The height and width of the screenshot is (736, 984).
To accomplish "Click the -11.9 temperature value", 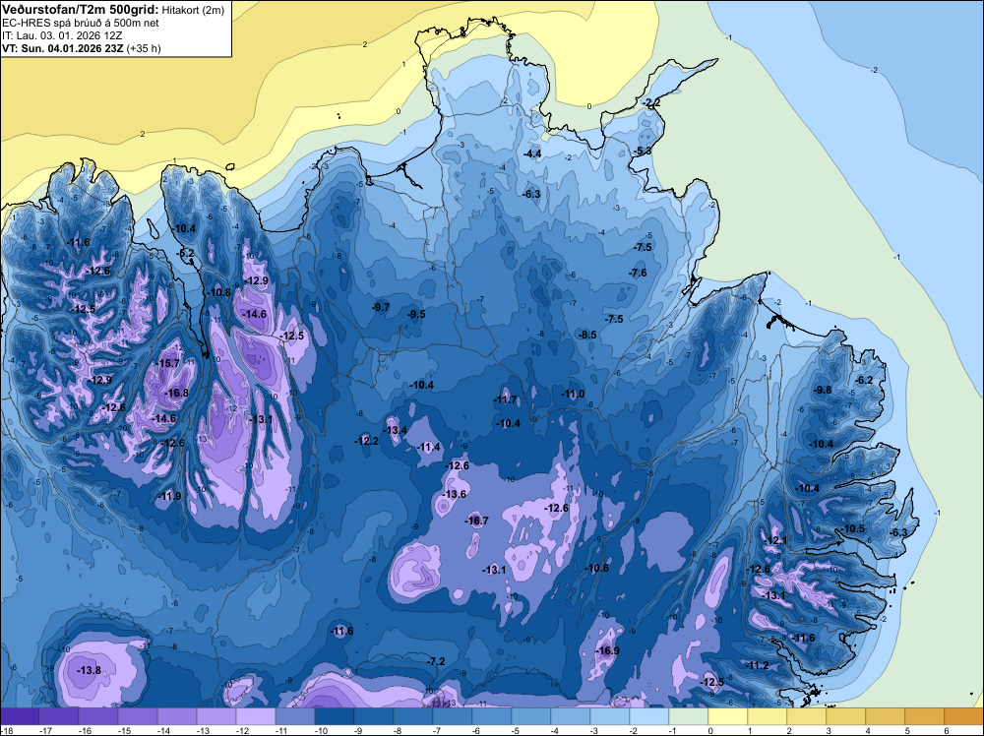I will click(x=169, y=496).
